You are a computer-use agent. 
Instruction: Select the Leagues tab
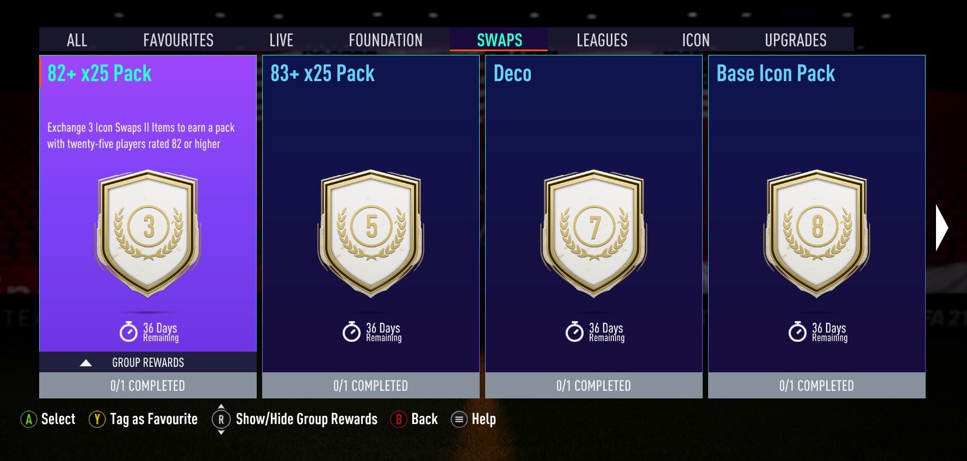(602, 40)
